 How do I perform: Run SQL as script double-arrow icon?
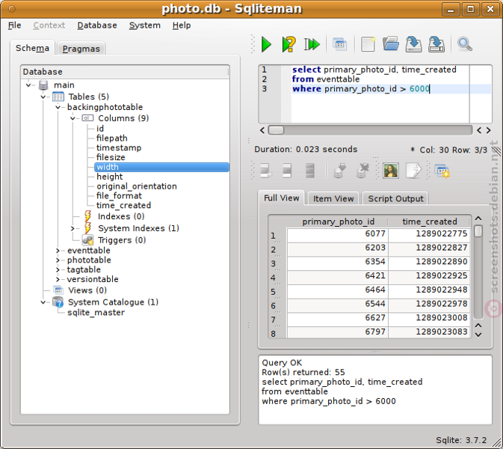point(312,44)
